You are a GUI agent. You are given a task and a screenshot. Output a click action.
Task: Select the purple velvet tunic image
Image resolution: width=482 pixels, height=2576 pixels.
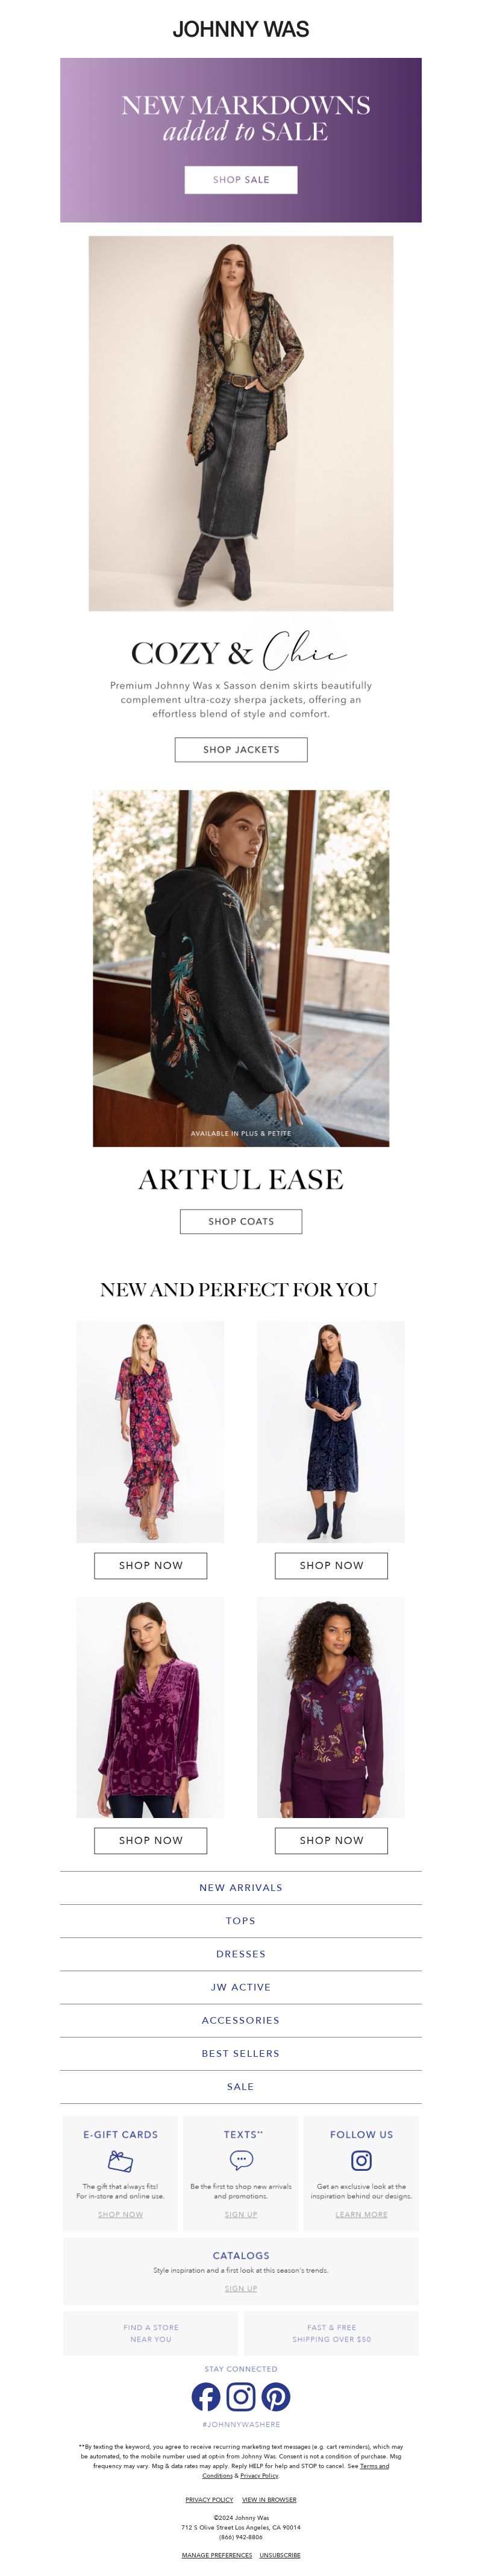[150, 1707]
